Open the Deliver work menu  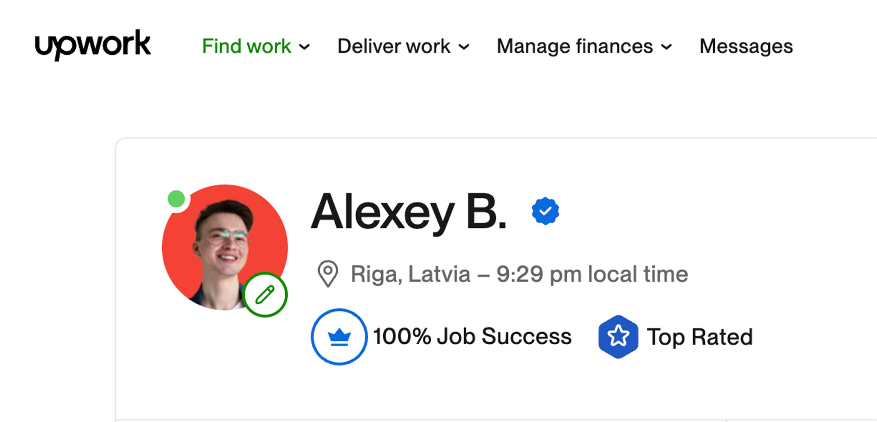tap(394, 46)
